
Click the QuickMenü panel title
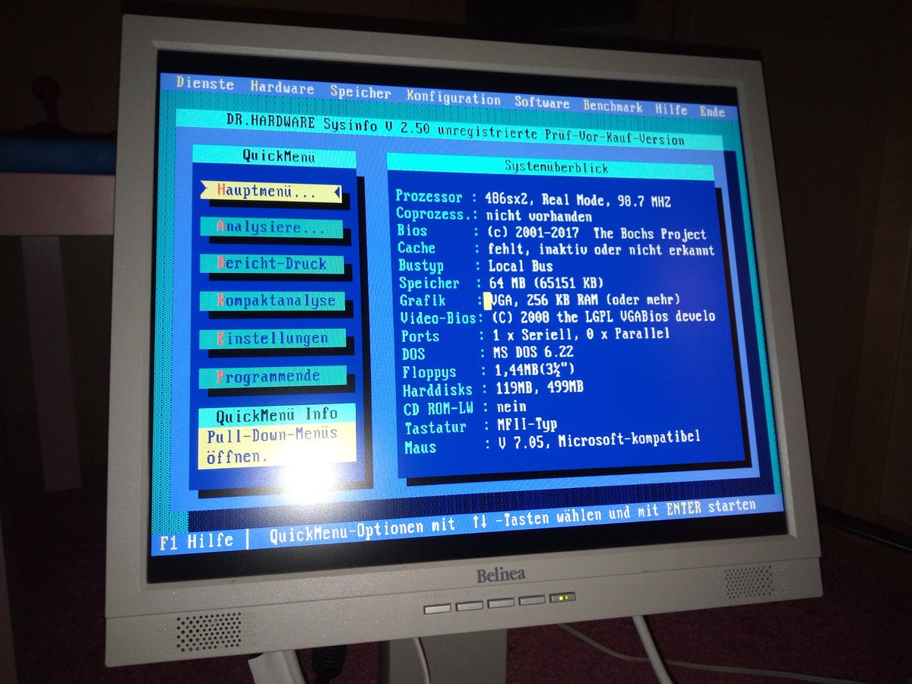[x=278, y=157]
